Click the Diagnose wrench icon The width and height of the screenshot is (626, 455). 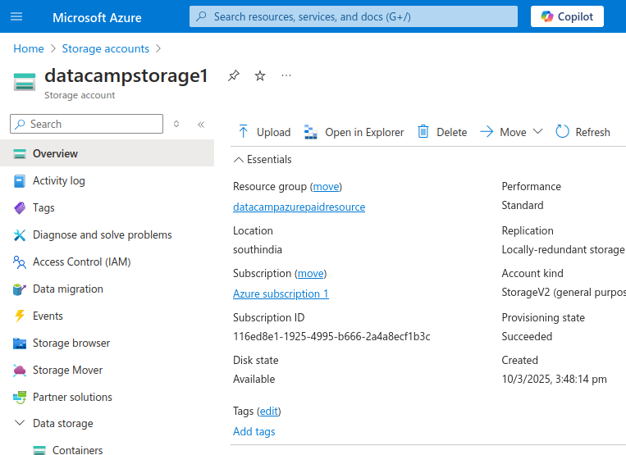[x=20, y=234]
